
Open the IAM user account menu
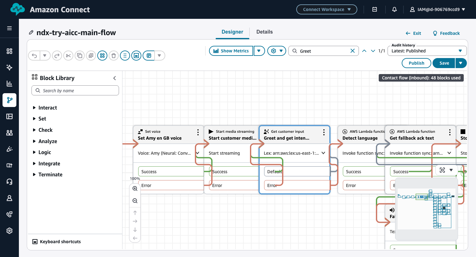(x=438, y=9)
